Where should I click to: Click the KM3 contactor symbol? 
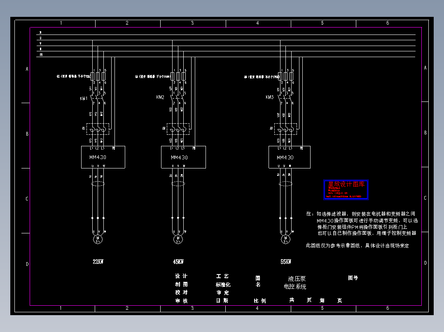click(285, 98)
